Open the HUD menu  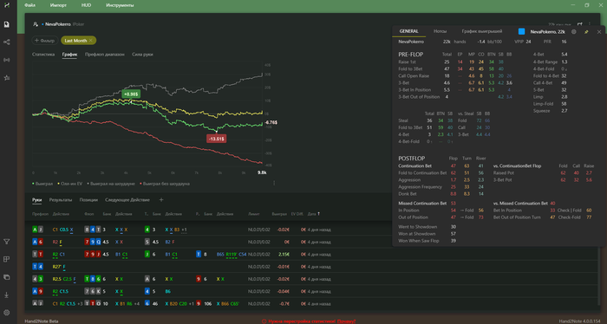pyautogui.click(x=87, y=5)
